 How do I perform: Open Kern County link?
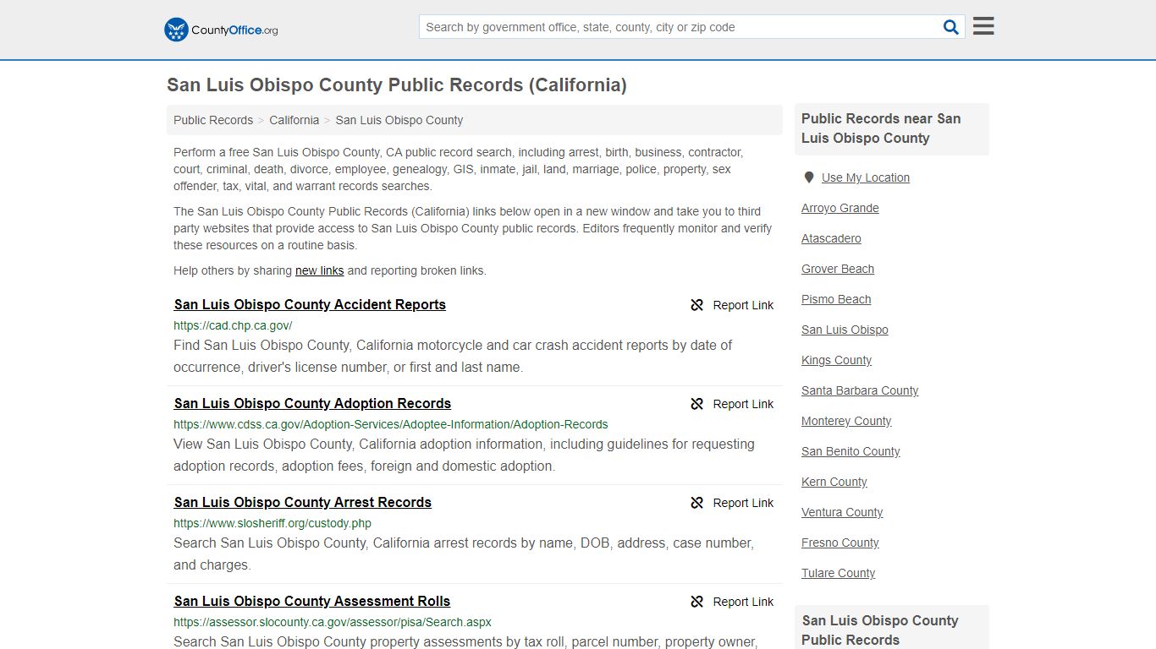click(x=834, y=482)
